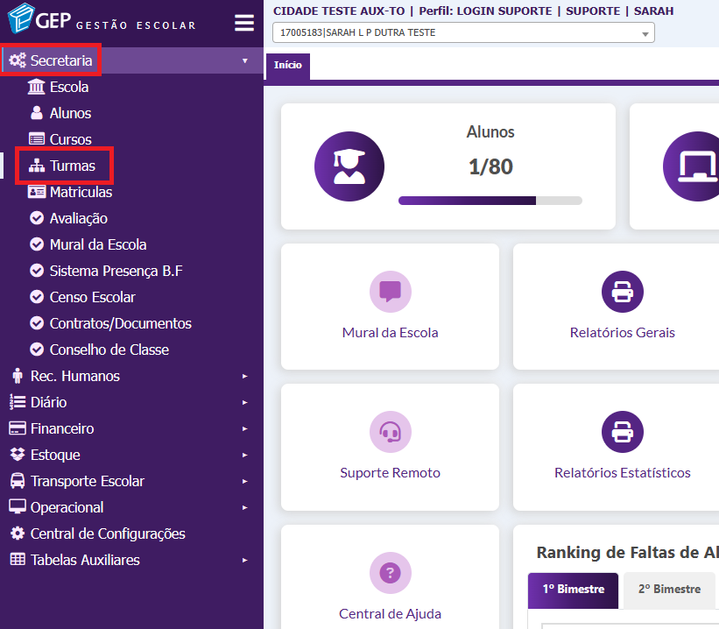This screenshot has height=629, width=719.
Task: Click the Alunos graduate student icon
Action: point(349,166)
